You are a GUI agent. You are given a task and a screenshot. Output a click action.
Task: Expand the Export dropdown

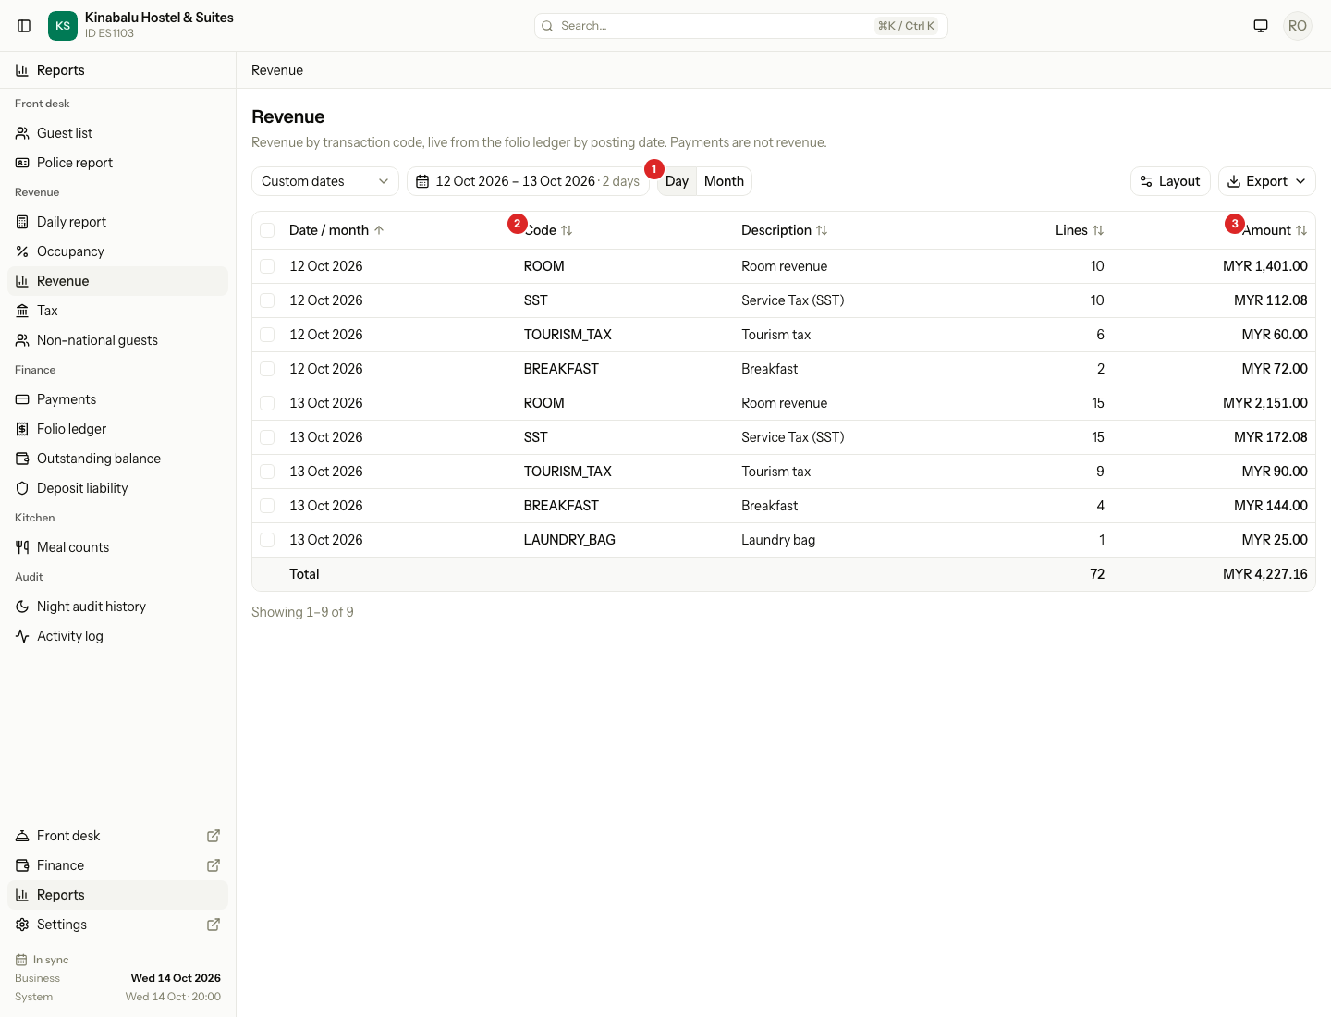[x=1266, y=181]
